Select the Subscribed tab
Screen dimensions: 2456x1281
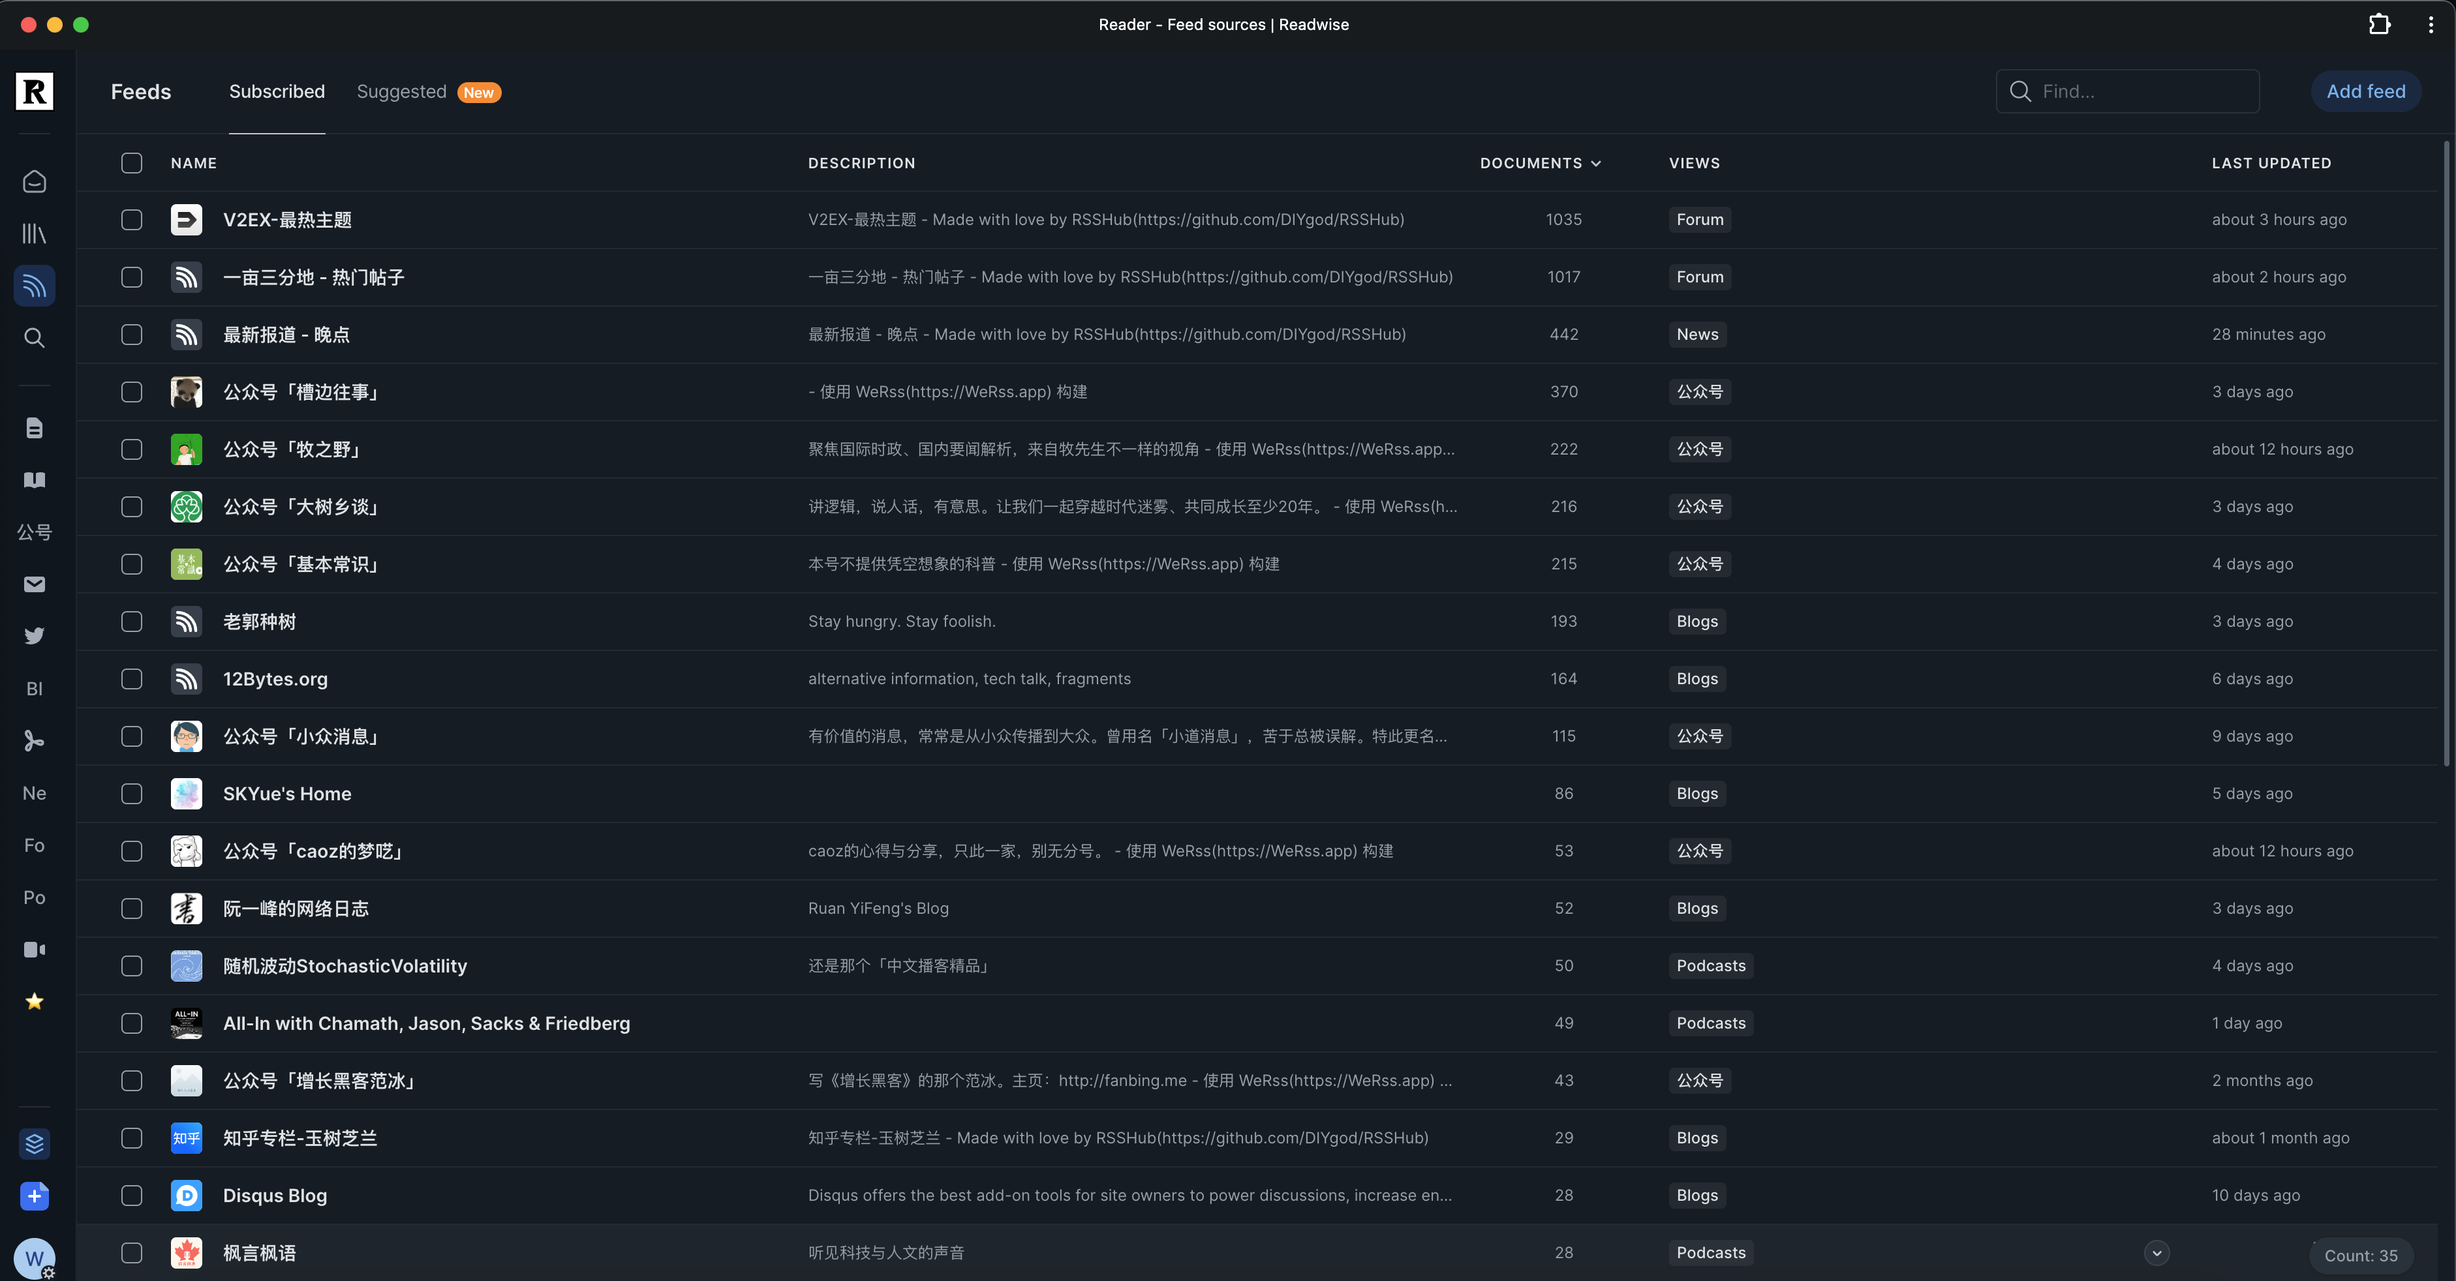click(x=277, y=91)
